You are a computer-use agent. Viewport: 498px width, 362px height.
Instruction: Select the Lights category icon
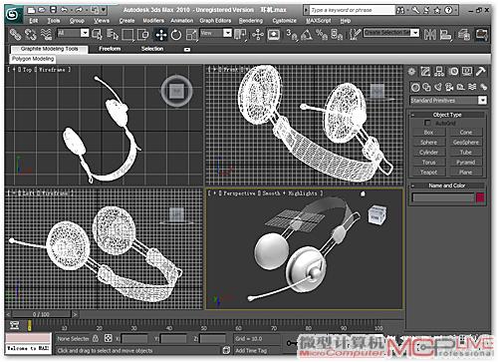point(438,87)
